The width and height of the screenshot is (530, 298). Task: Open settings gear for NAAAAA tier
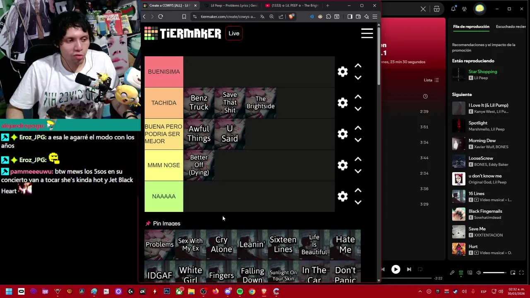click(x=342, y=196)
